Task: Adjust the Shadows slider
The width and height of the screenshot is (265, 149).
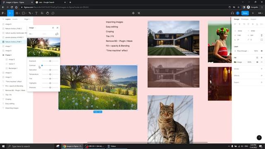Action: point(50,87)
